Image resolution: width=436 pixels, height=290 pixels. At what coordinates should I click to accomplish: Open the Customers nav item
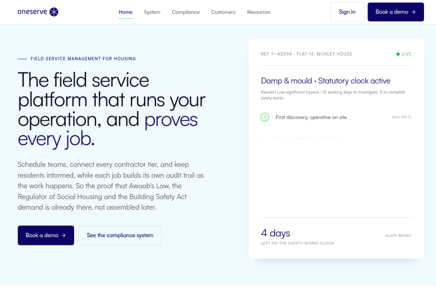(x=223, y=12)
